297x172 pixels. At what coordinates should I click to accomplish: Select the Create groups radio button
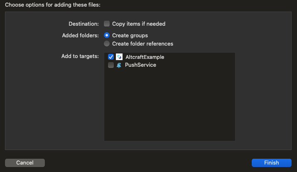pos(107,35)
